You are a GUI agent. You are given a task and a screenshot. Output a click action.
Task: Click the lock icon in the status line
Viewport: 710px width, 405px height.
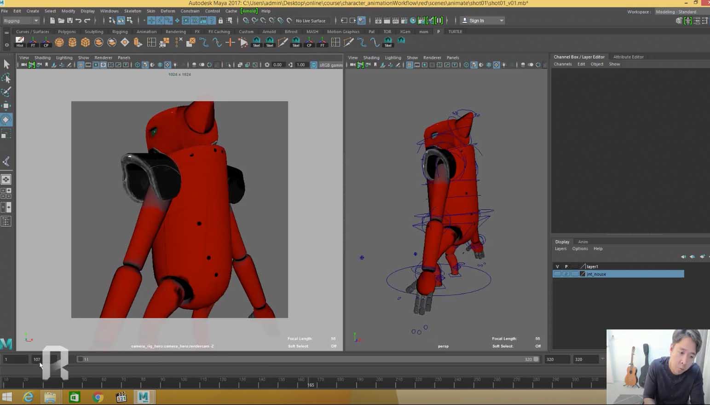pyautogui.click(x=220, y=21)
